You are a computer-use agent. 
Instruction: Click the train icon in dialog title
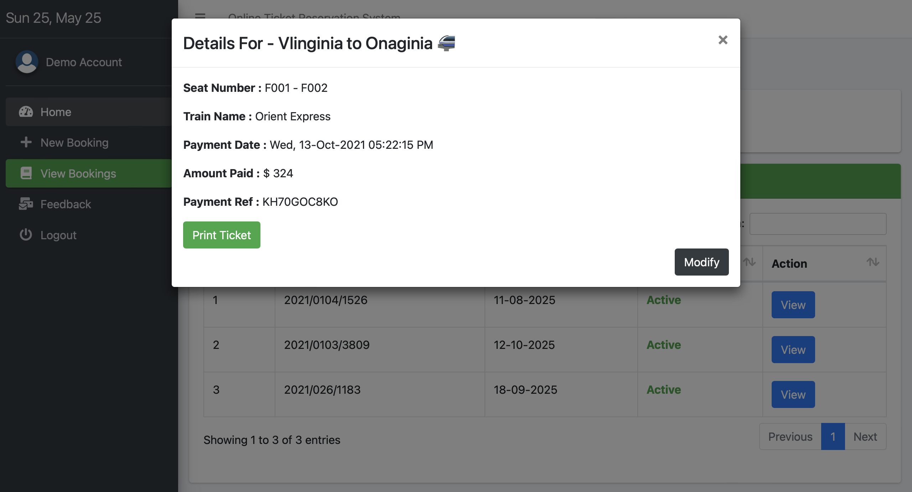[x=446, y=43]
